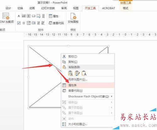Choose View Code in context menu
Viewport: 157px width, 130px height.
point(88,91)
